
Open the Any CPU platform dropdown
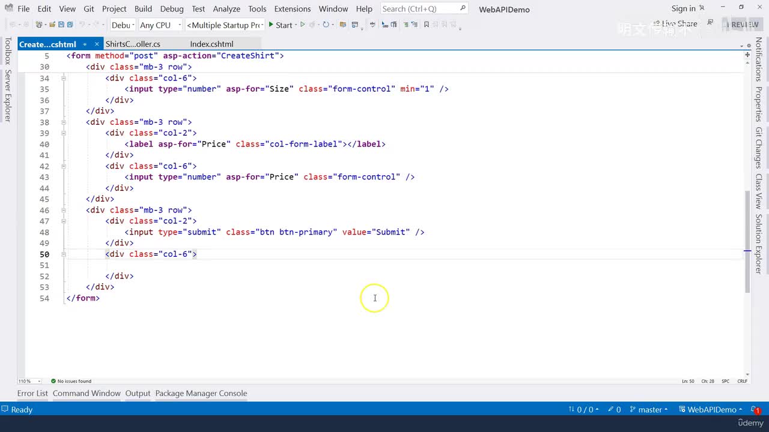click(x=160, y=25)
